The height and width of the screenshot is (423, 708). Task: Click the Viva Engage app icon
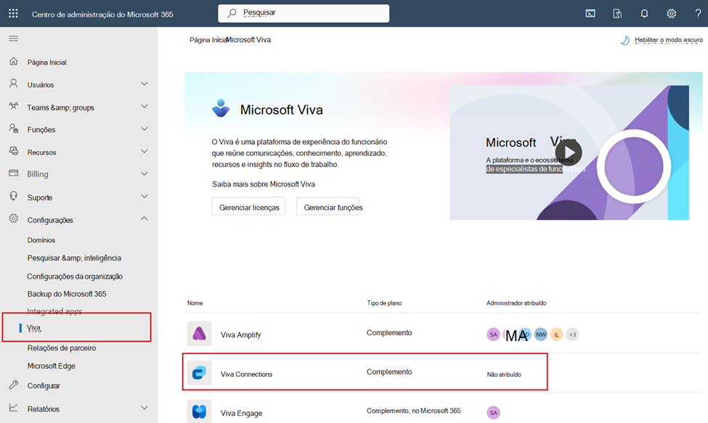199,412
